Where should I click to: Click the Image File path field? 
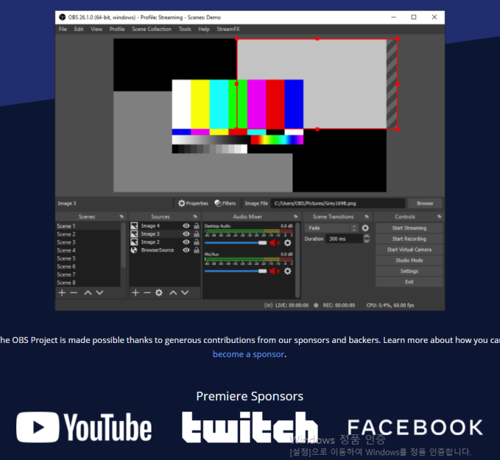[338, 203]
